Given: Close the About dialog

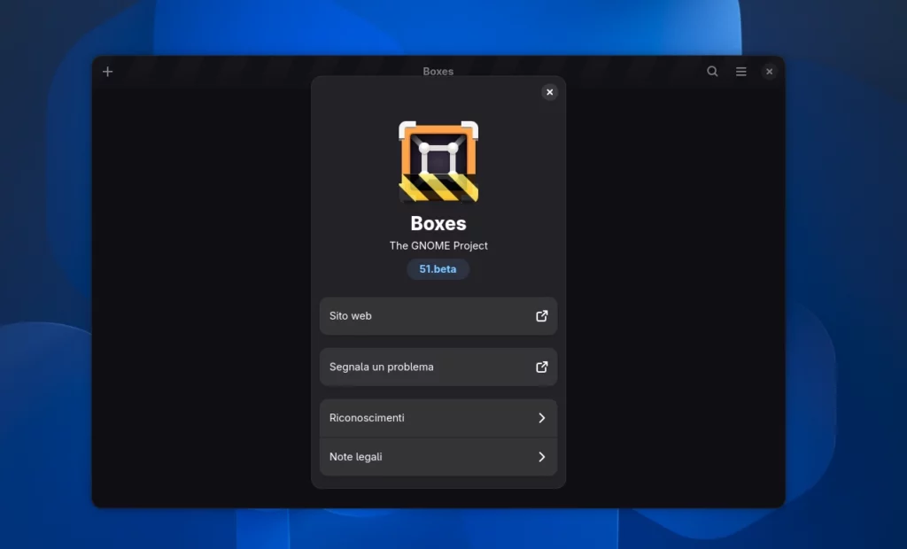Looking at the screenshot, I should (x=549, y=92).
